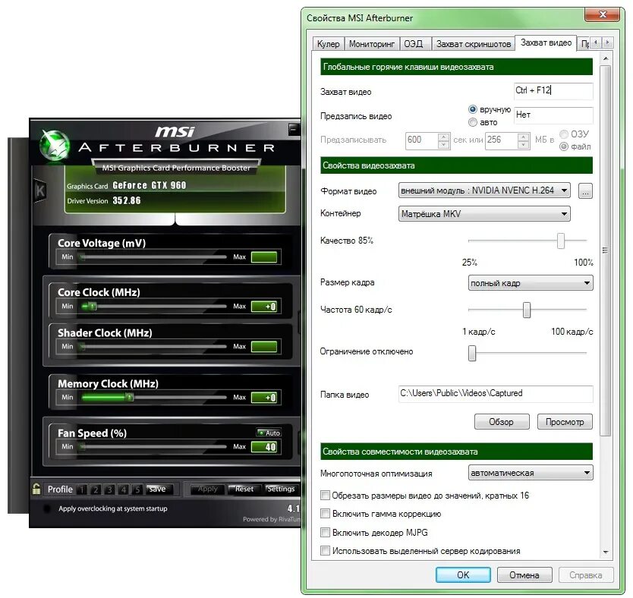
Task: Click scrollbar down arrow in properties
Action: (x=606, y=552)
